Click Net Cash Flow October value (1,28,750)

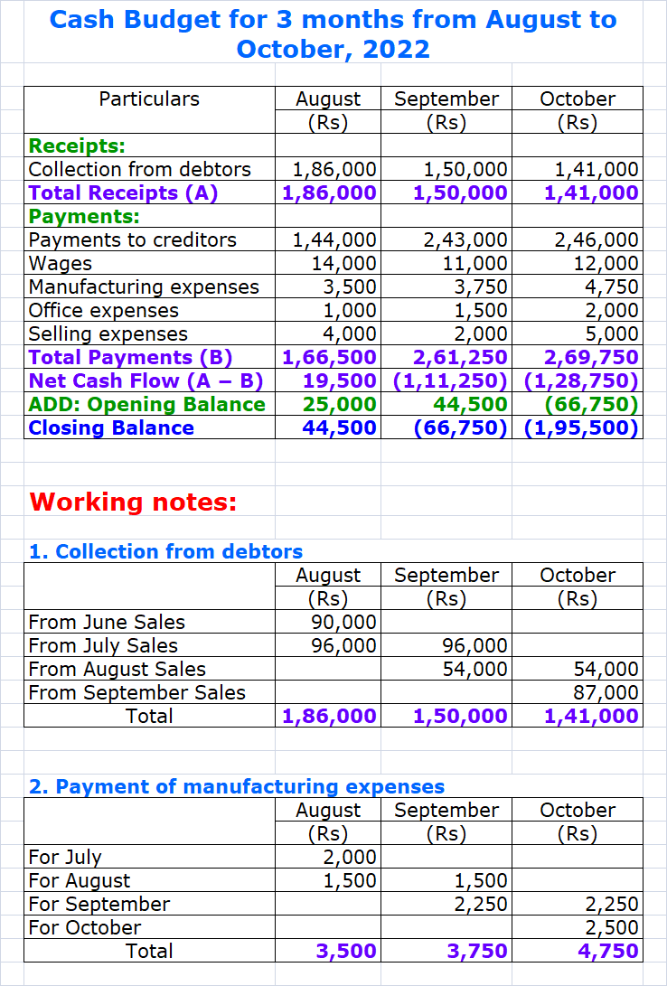click(x=581, y=380)
